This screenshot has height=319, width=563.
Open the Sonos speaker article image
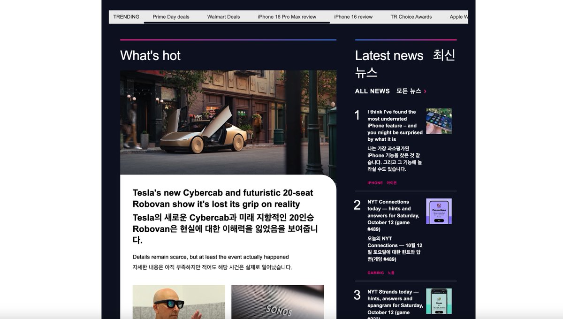click(x=277, y=302)
